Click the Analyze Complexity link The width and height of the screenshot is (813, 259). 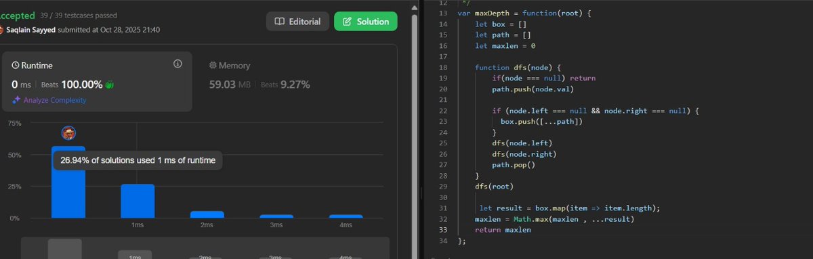[55, 100]
